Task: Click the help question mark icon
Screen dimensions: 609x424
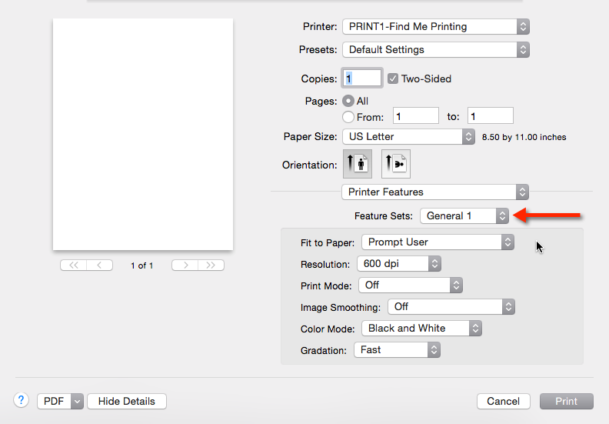Action: tap(21, 400)
